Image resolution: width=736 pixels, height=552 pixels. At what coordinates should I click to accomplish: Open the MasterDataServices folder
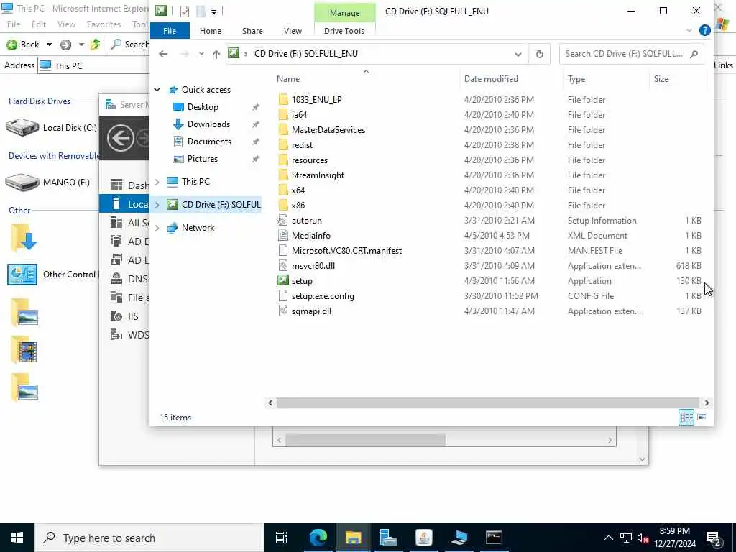328,129
